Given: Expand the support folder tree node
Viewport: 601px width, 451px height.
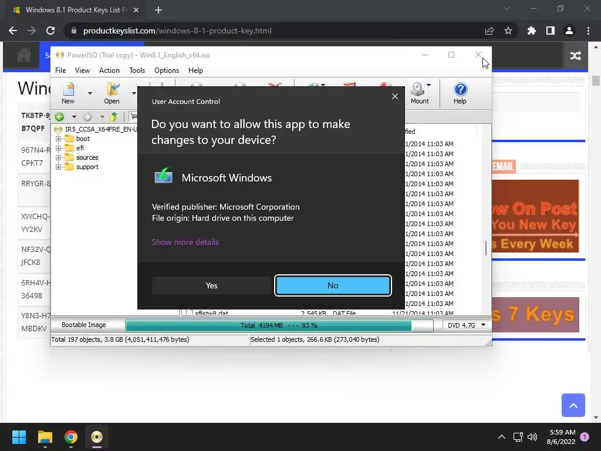Looking at the screenshot, I should click(58, 167).
